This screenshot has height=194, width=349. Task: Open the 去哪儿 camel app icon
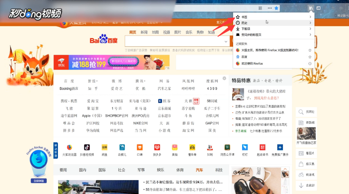coord(122,147)
